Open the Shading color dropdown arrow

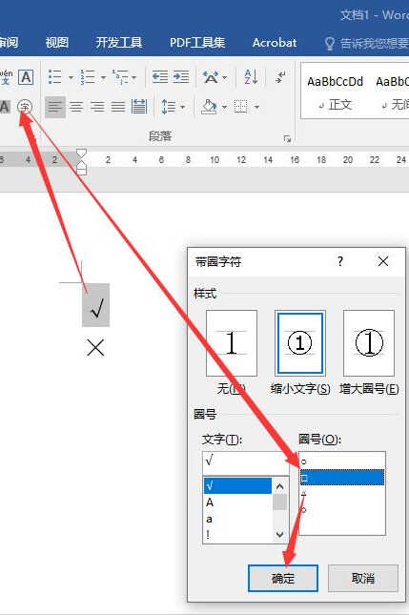point(224,107)
